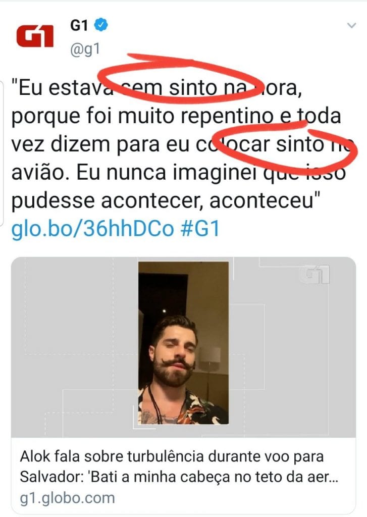Follow the glo.bo/36hhDCo link
Image resolution: width=367 pixels, height=517 pixels.
(92, 229)
